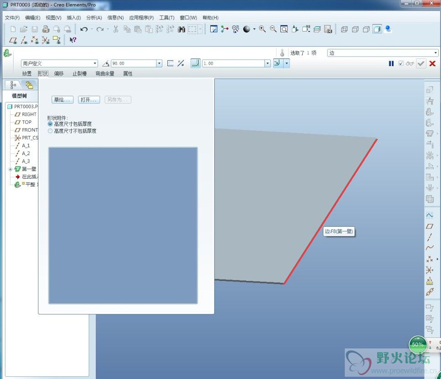
Task: Select the Hidden Line display style icon
Action: click(355, 29)
